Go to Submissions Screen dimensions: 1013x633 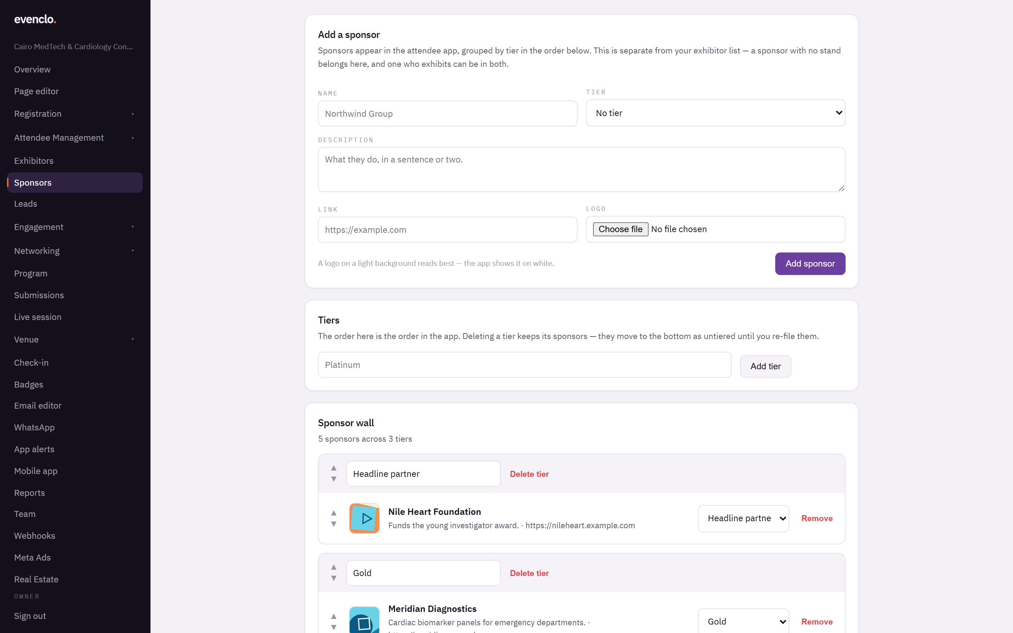click(39, 295)
